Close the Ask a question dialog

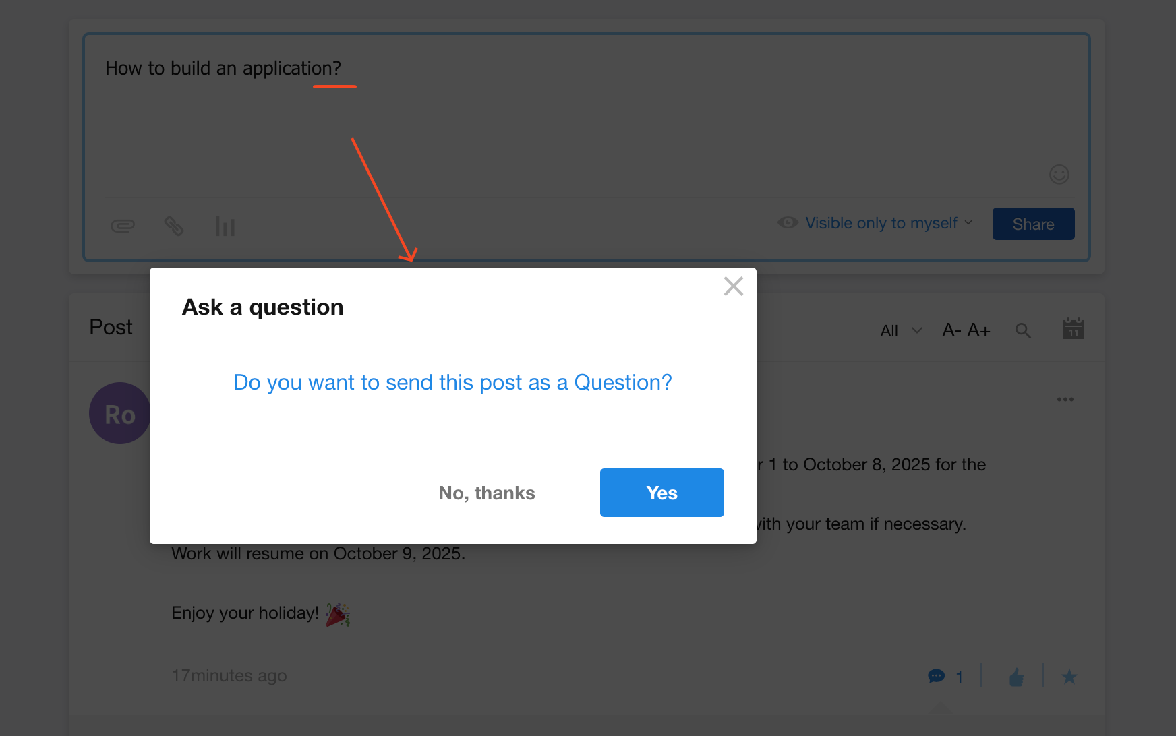[733, 286]
